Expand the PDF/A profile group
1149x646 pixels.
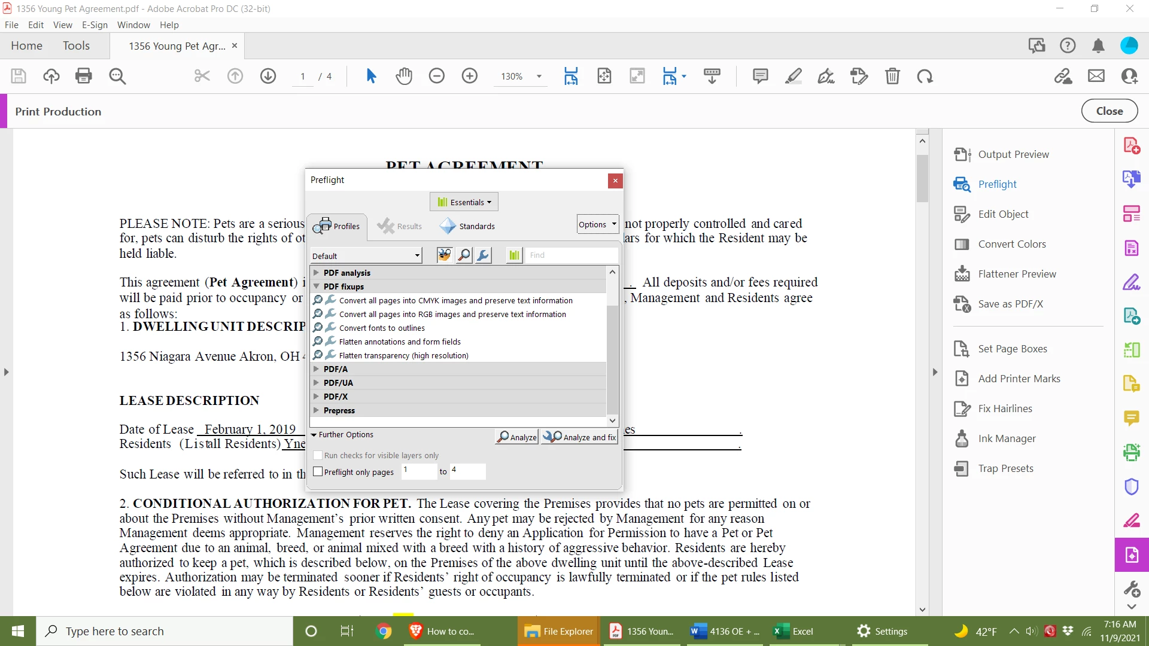point(317,369)
